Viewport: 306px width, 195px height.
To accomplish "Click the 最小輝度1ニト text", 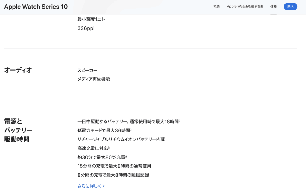I will 91,19.
